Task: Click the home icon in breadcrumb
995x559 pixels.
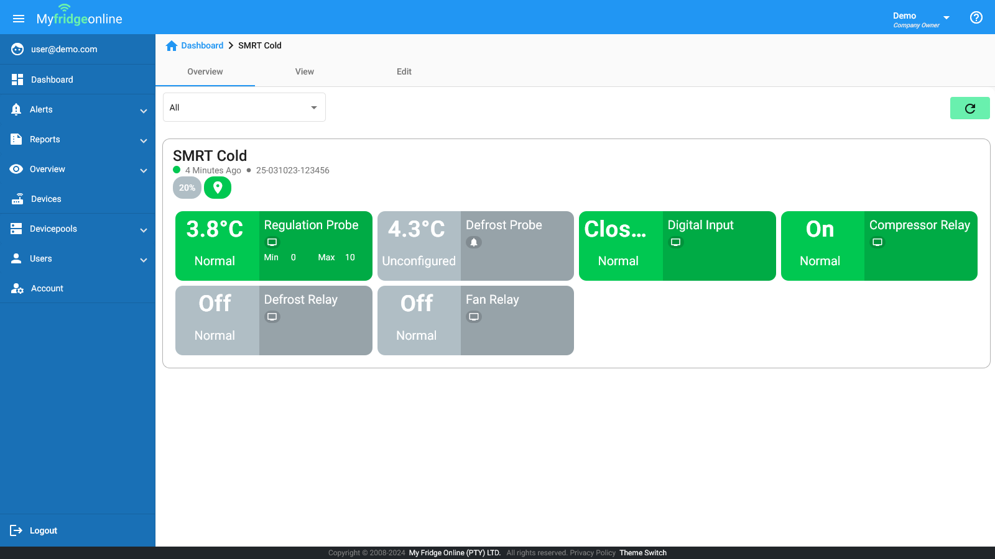Action: click(x=172, y=45)
